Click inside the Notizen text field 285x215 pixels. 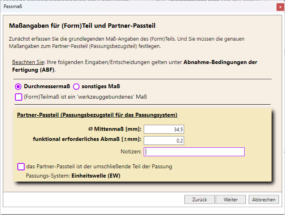[x=194, y=152]
